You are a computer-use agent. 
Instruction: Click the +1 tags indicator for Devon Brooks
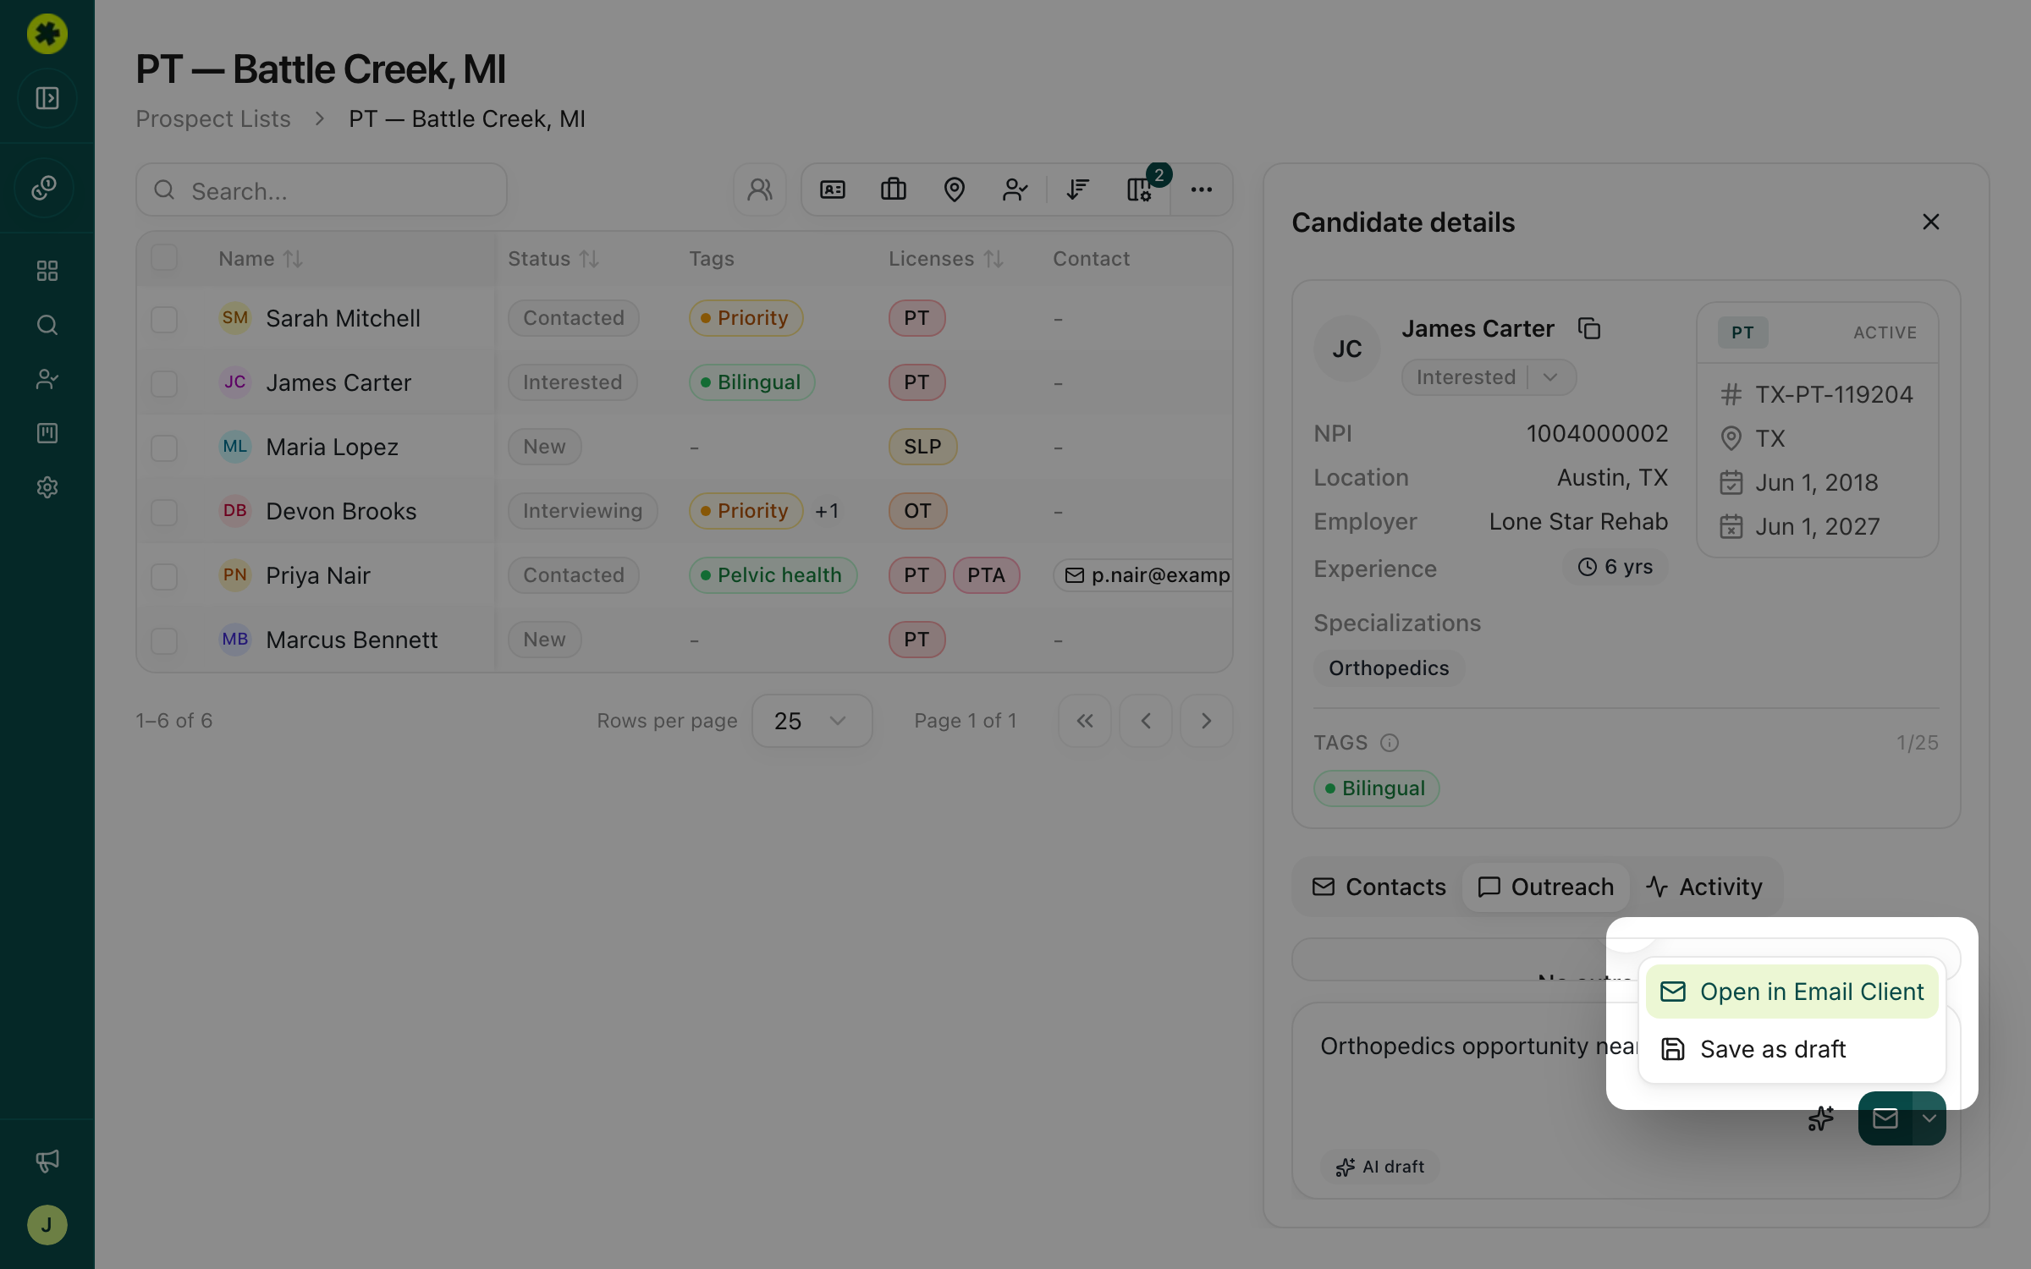coord(827,511)
